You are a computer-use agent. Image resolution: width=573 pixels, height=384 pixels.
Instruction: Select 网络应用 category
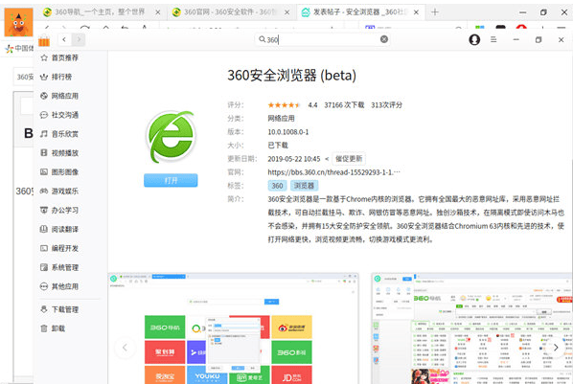tap(59, 96)
